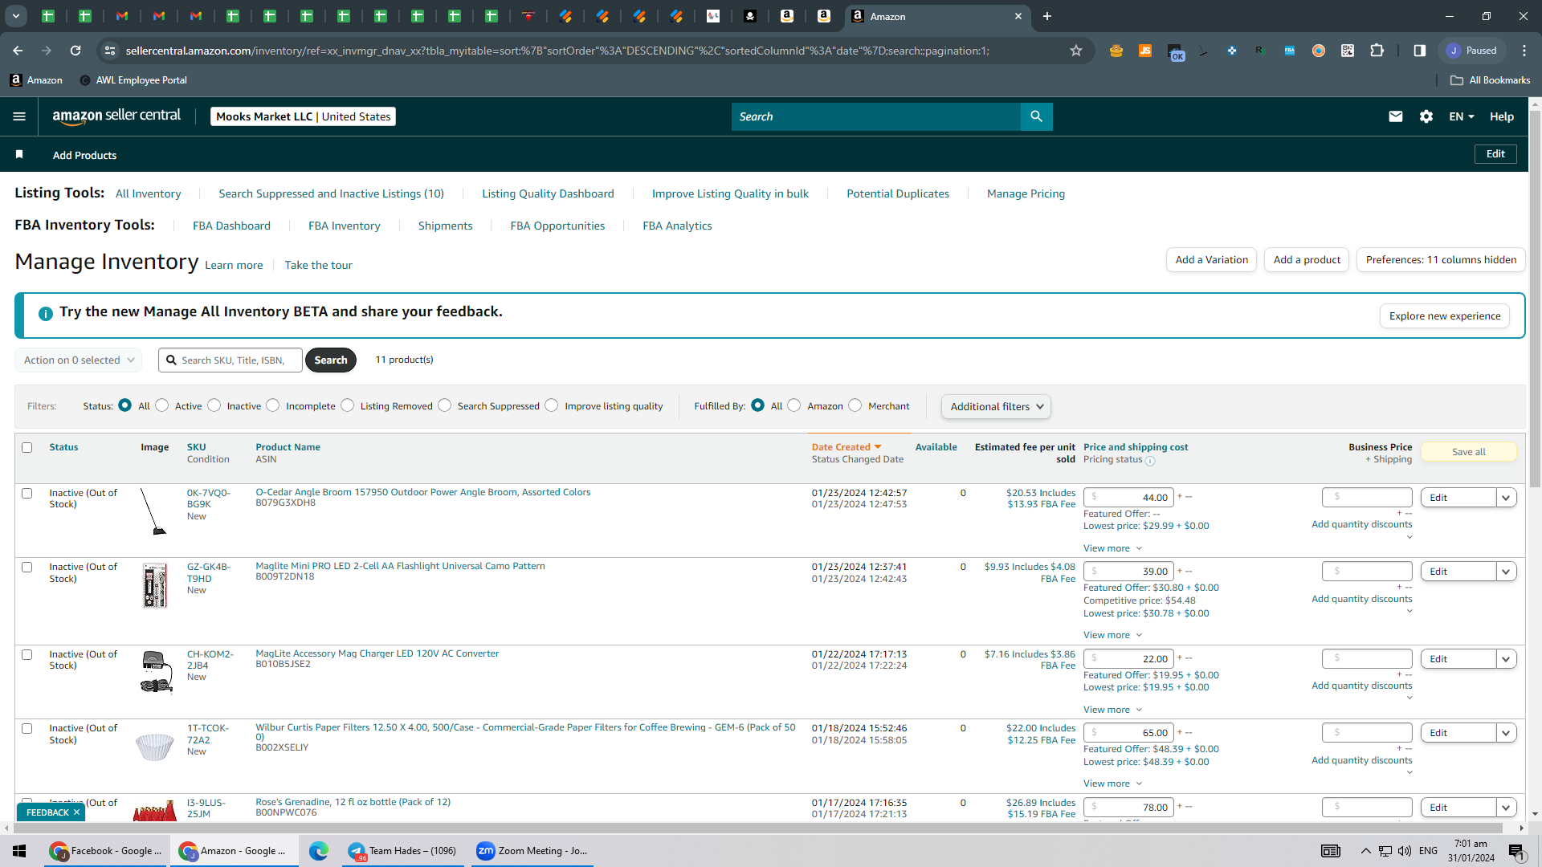This screenshot has width=1542, height=867.
Task: Open the tab search dropdown arrow in Chrome
Action: [16, 16]
